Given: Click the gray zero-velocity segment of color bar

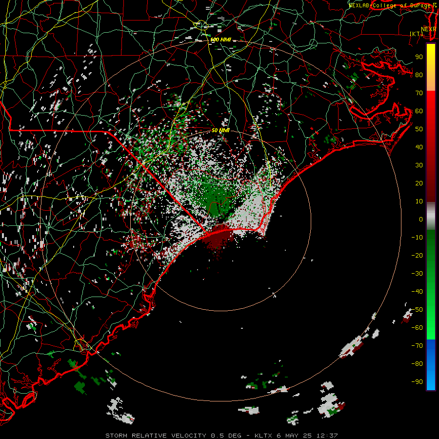Looking at the screenshot, I should point(431,216).
